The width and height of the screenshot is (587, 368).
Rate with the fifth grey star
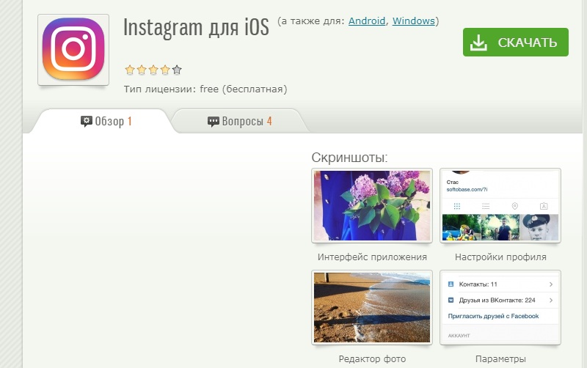[x=177, y=70]
